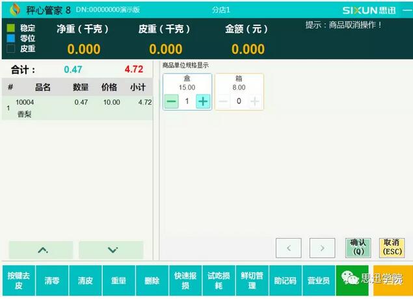Increase 箱 quantity with plus button

(x=255, y=101)
